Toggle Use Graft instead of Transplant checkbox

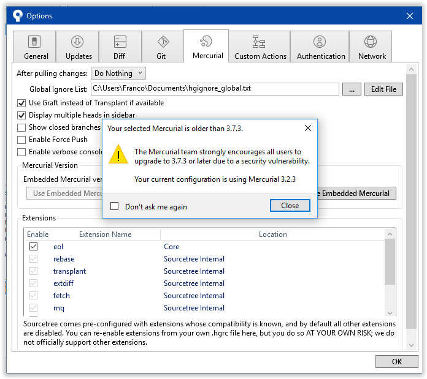pos(21,103)
